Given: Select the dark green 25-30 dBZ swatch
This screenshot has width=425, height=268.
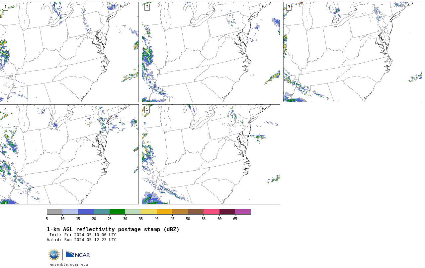Looking at the screenshot, I should 117,212.
